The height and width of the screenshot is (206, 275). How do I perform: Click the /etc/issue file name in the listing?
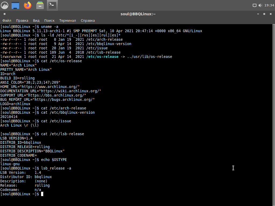pyautogui.click(x=97, y=48)
